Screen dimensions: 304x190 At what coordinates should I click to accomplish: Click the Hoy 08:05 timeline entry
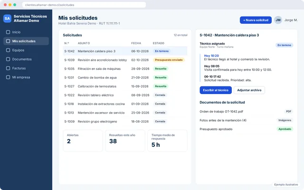(x=238, y=68)
